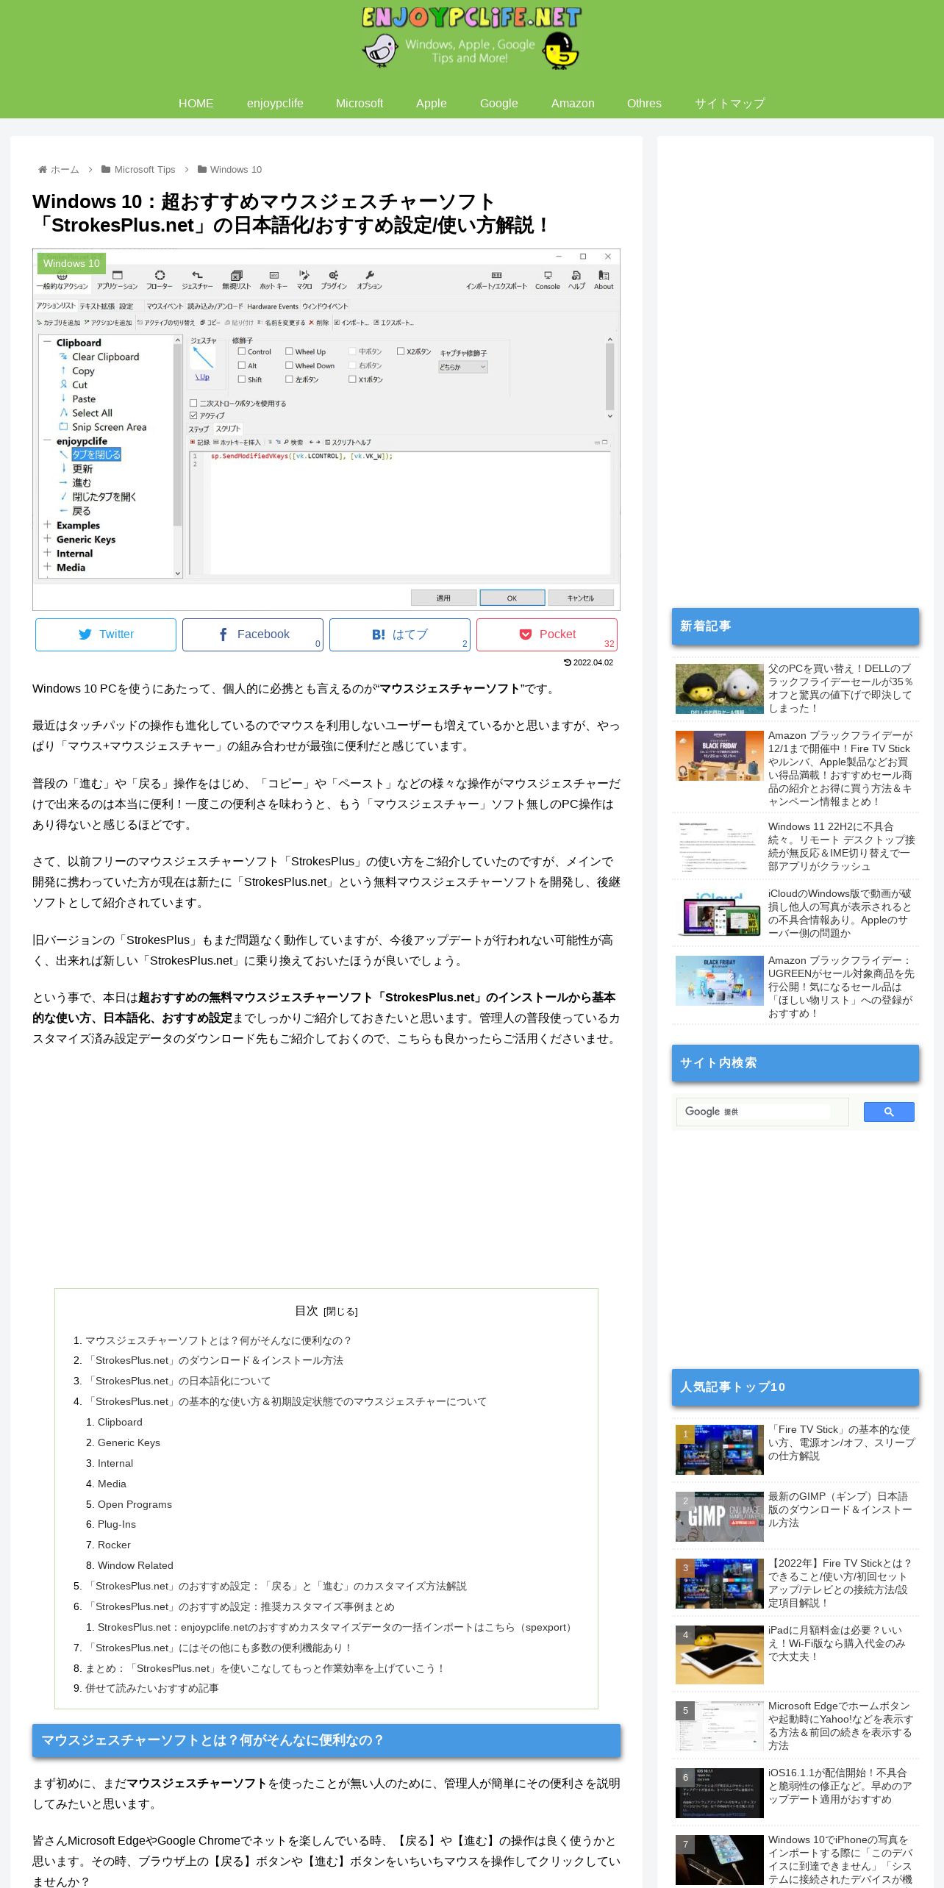Open the Google menu item
944x1888 pixels.
click(499, 104)
